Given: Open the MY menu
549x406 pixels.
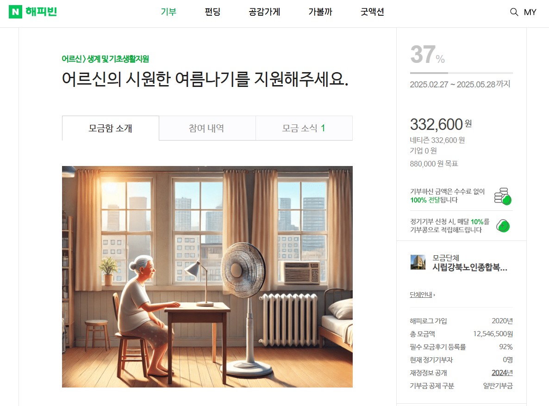Looking at the screenshot, I should (530, 12).
